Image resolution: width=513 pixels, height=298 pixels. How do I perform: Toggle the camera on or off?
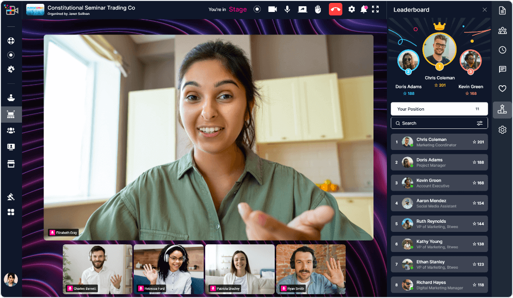272,9
